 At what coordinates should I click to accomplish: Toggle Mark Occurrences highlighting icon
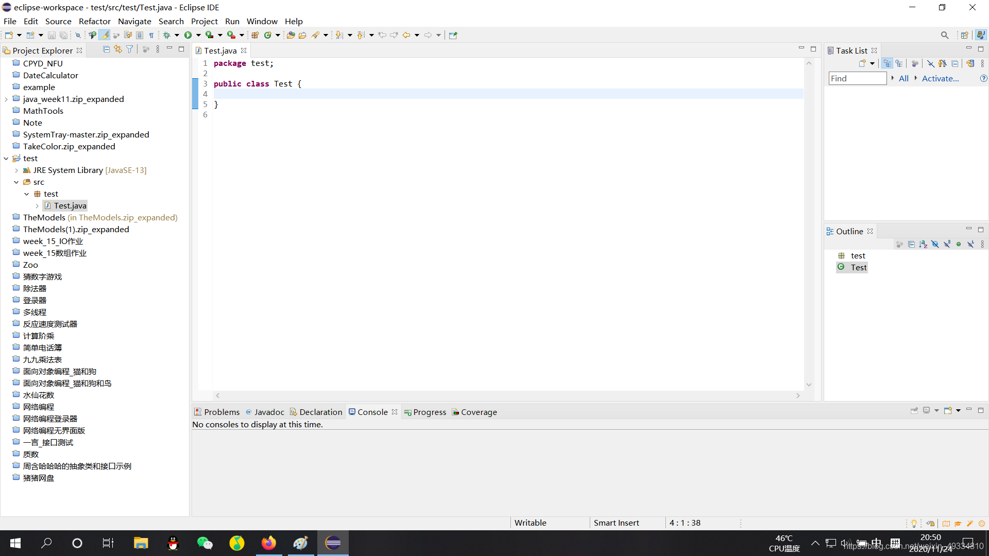[104, 34]
